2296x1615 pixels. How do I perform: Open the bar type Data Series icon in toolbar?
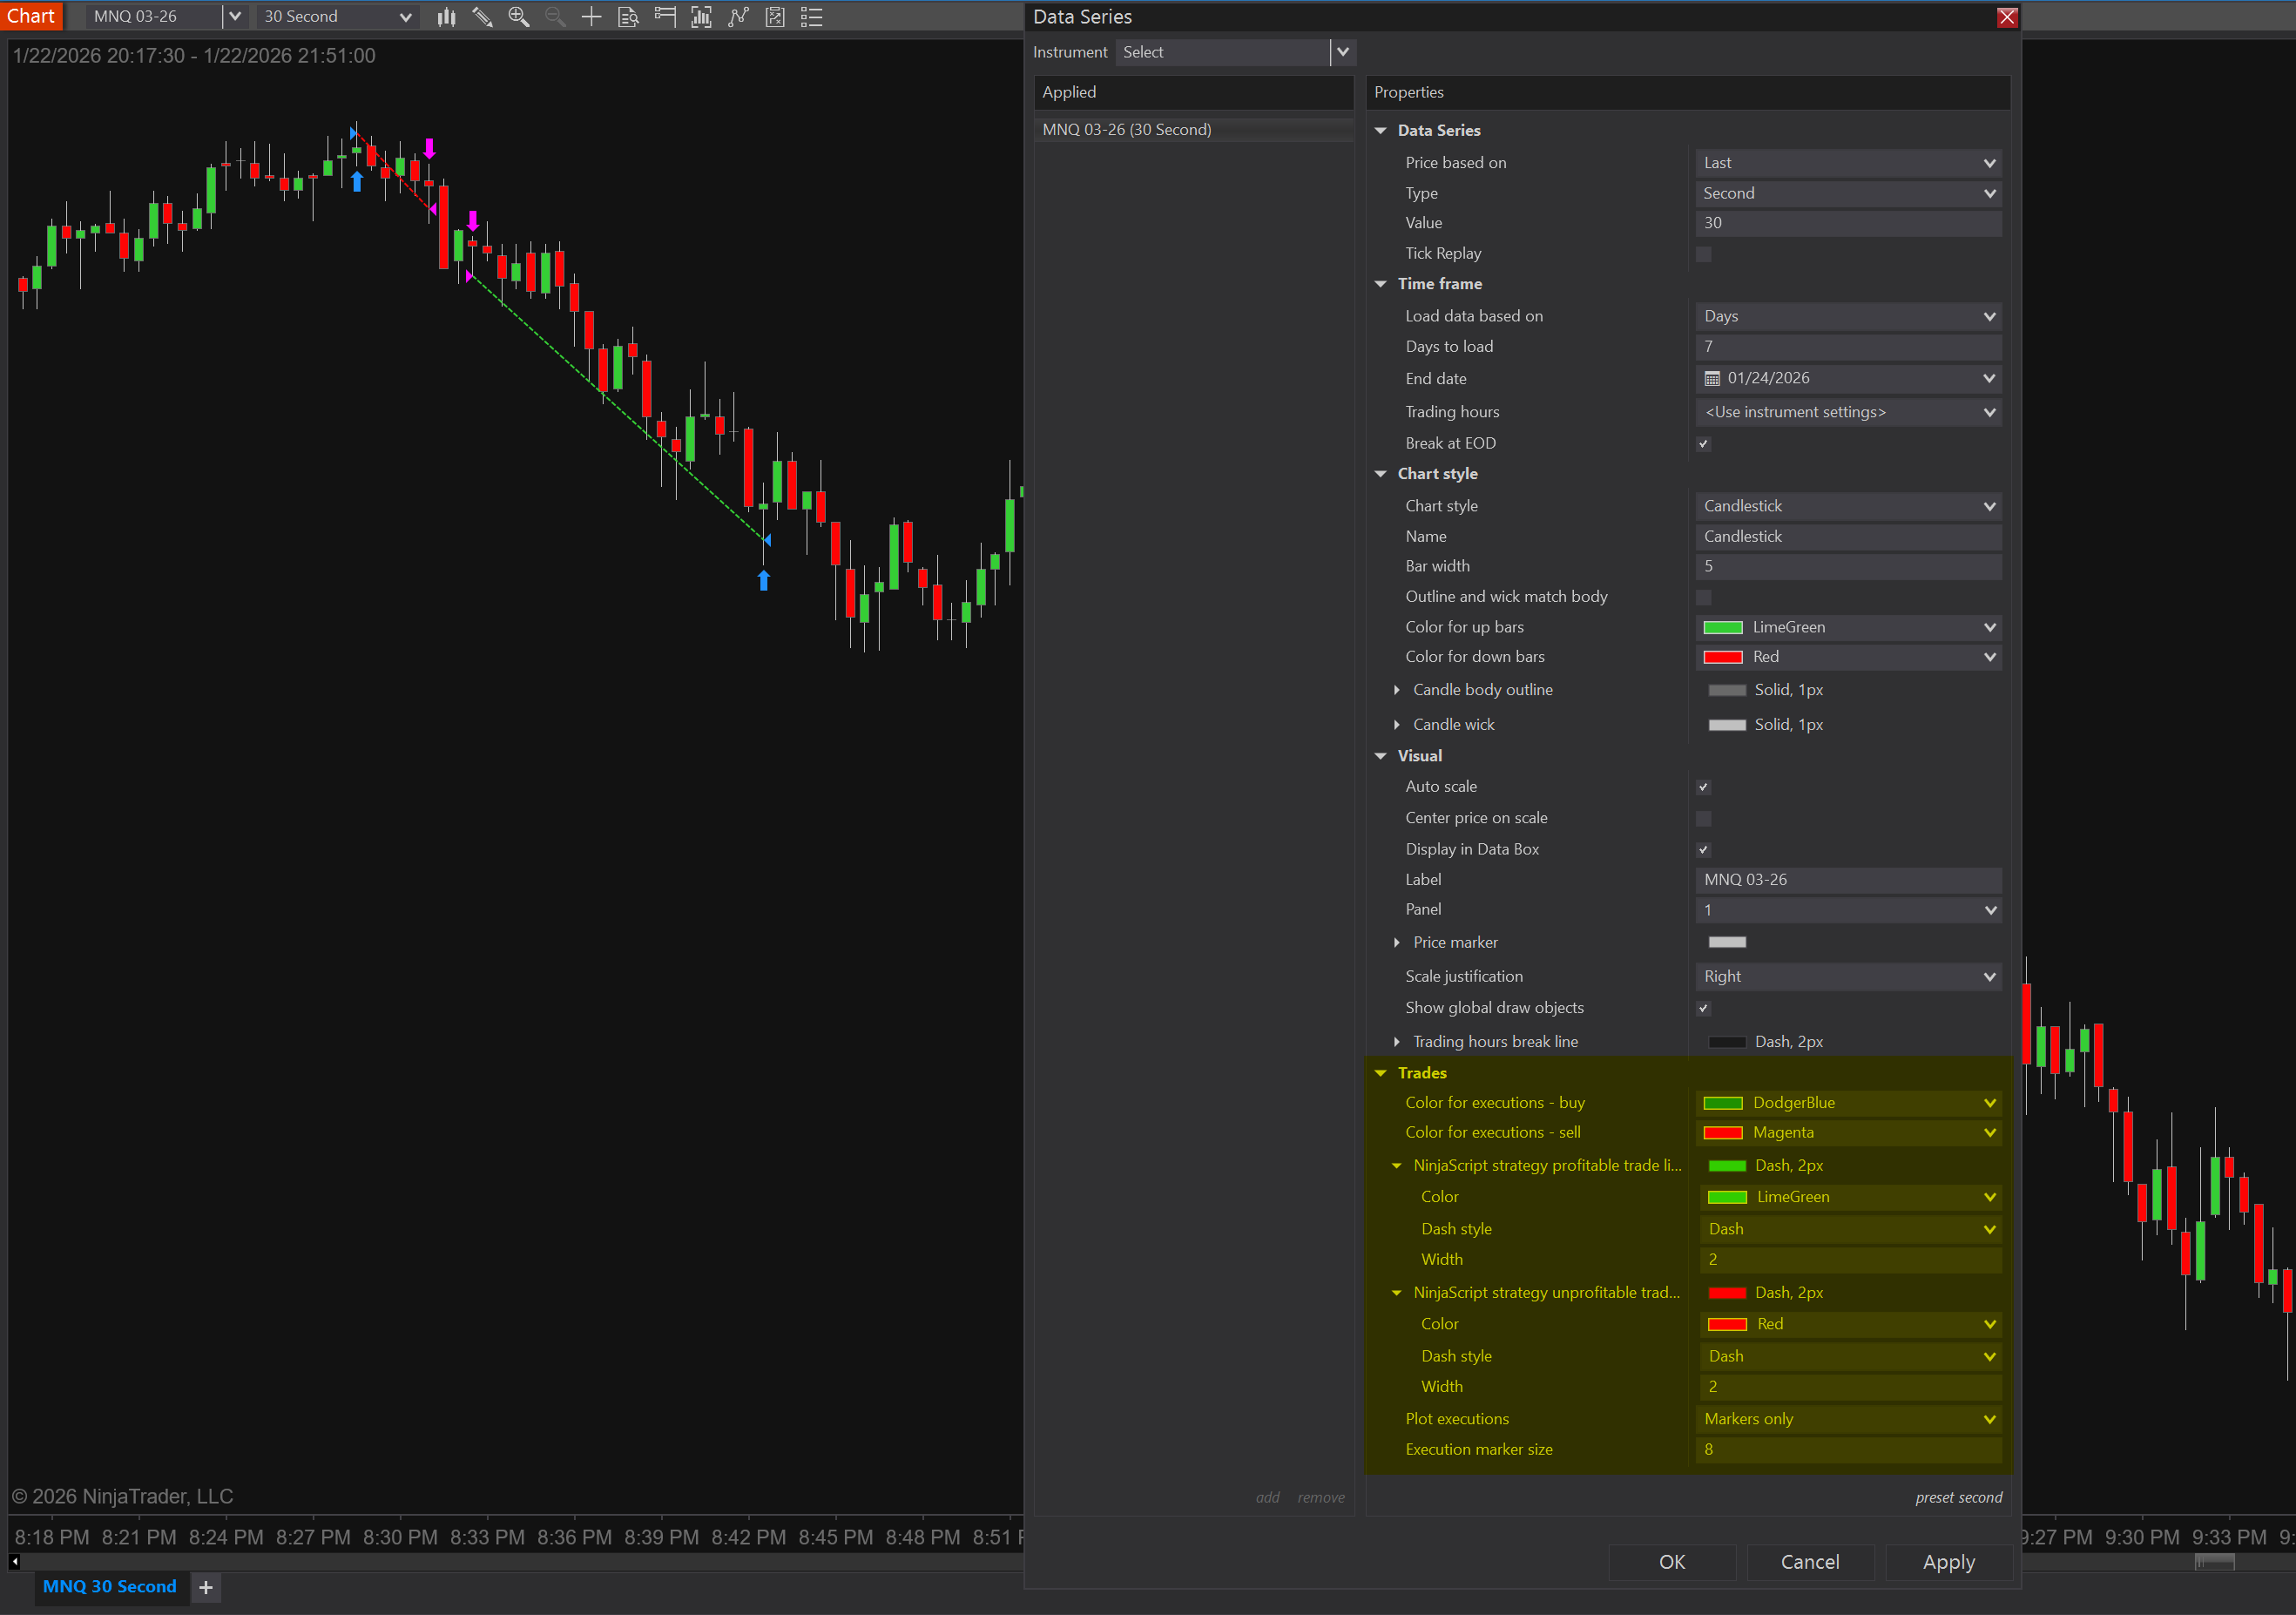[x=446, y=17]
